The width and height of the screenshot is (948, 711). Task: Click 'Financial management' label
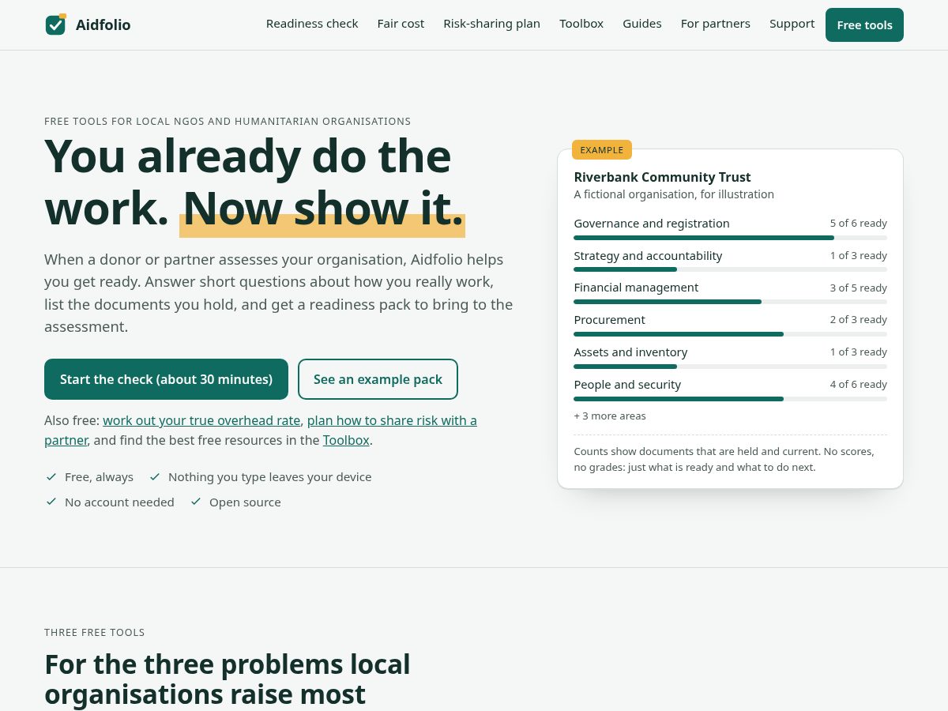pos(636,288)
